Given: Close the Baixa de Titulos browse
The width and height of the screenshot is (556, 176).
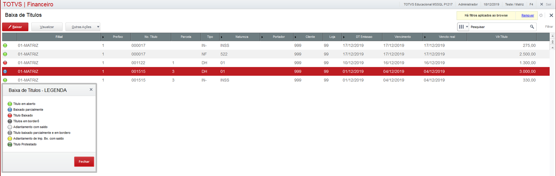Looking at the screenshot, I should tap(551, 15).
